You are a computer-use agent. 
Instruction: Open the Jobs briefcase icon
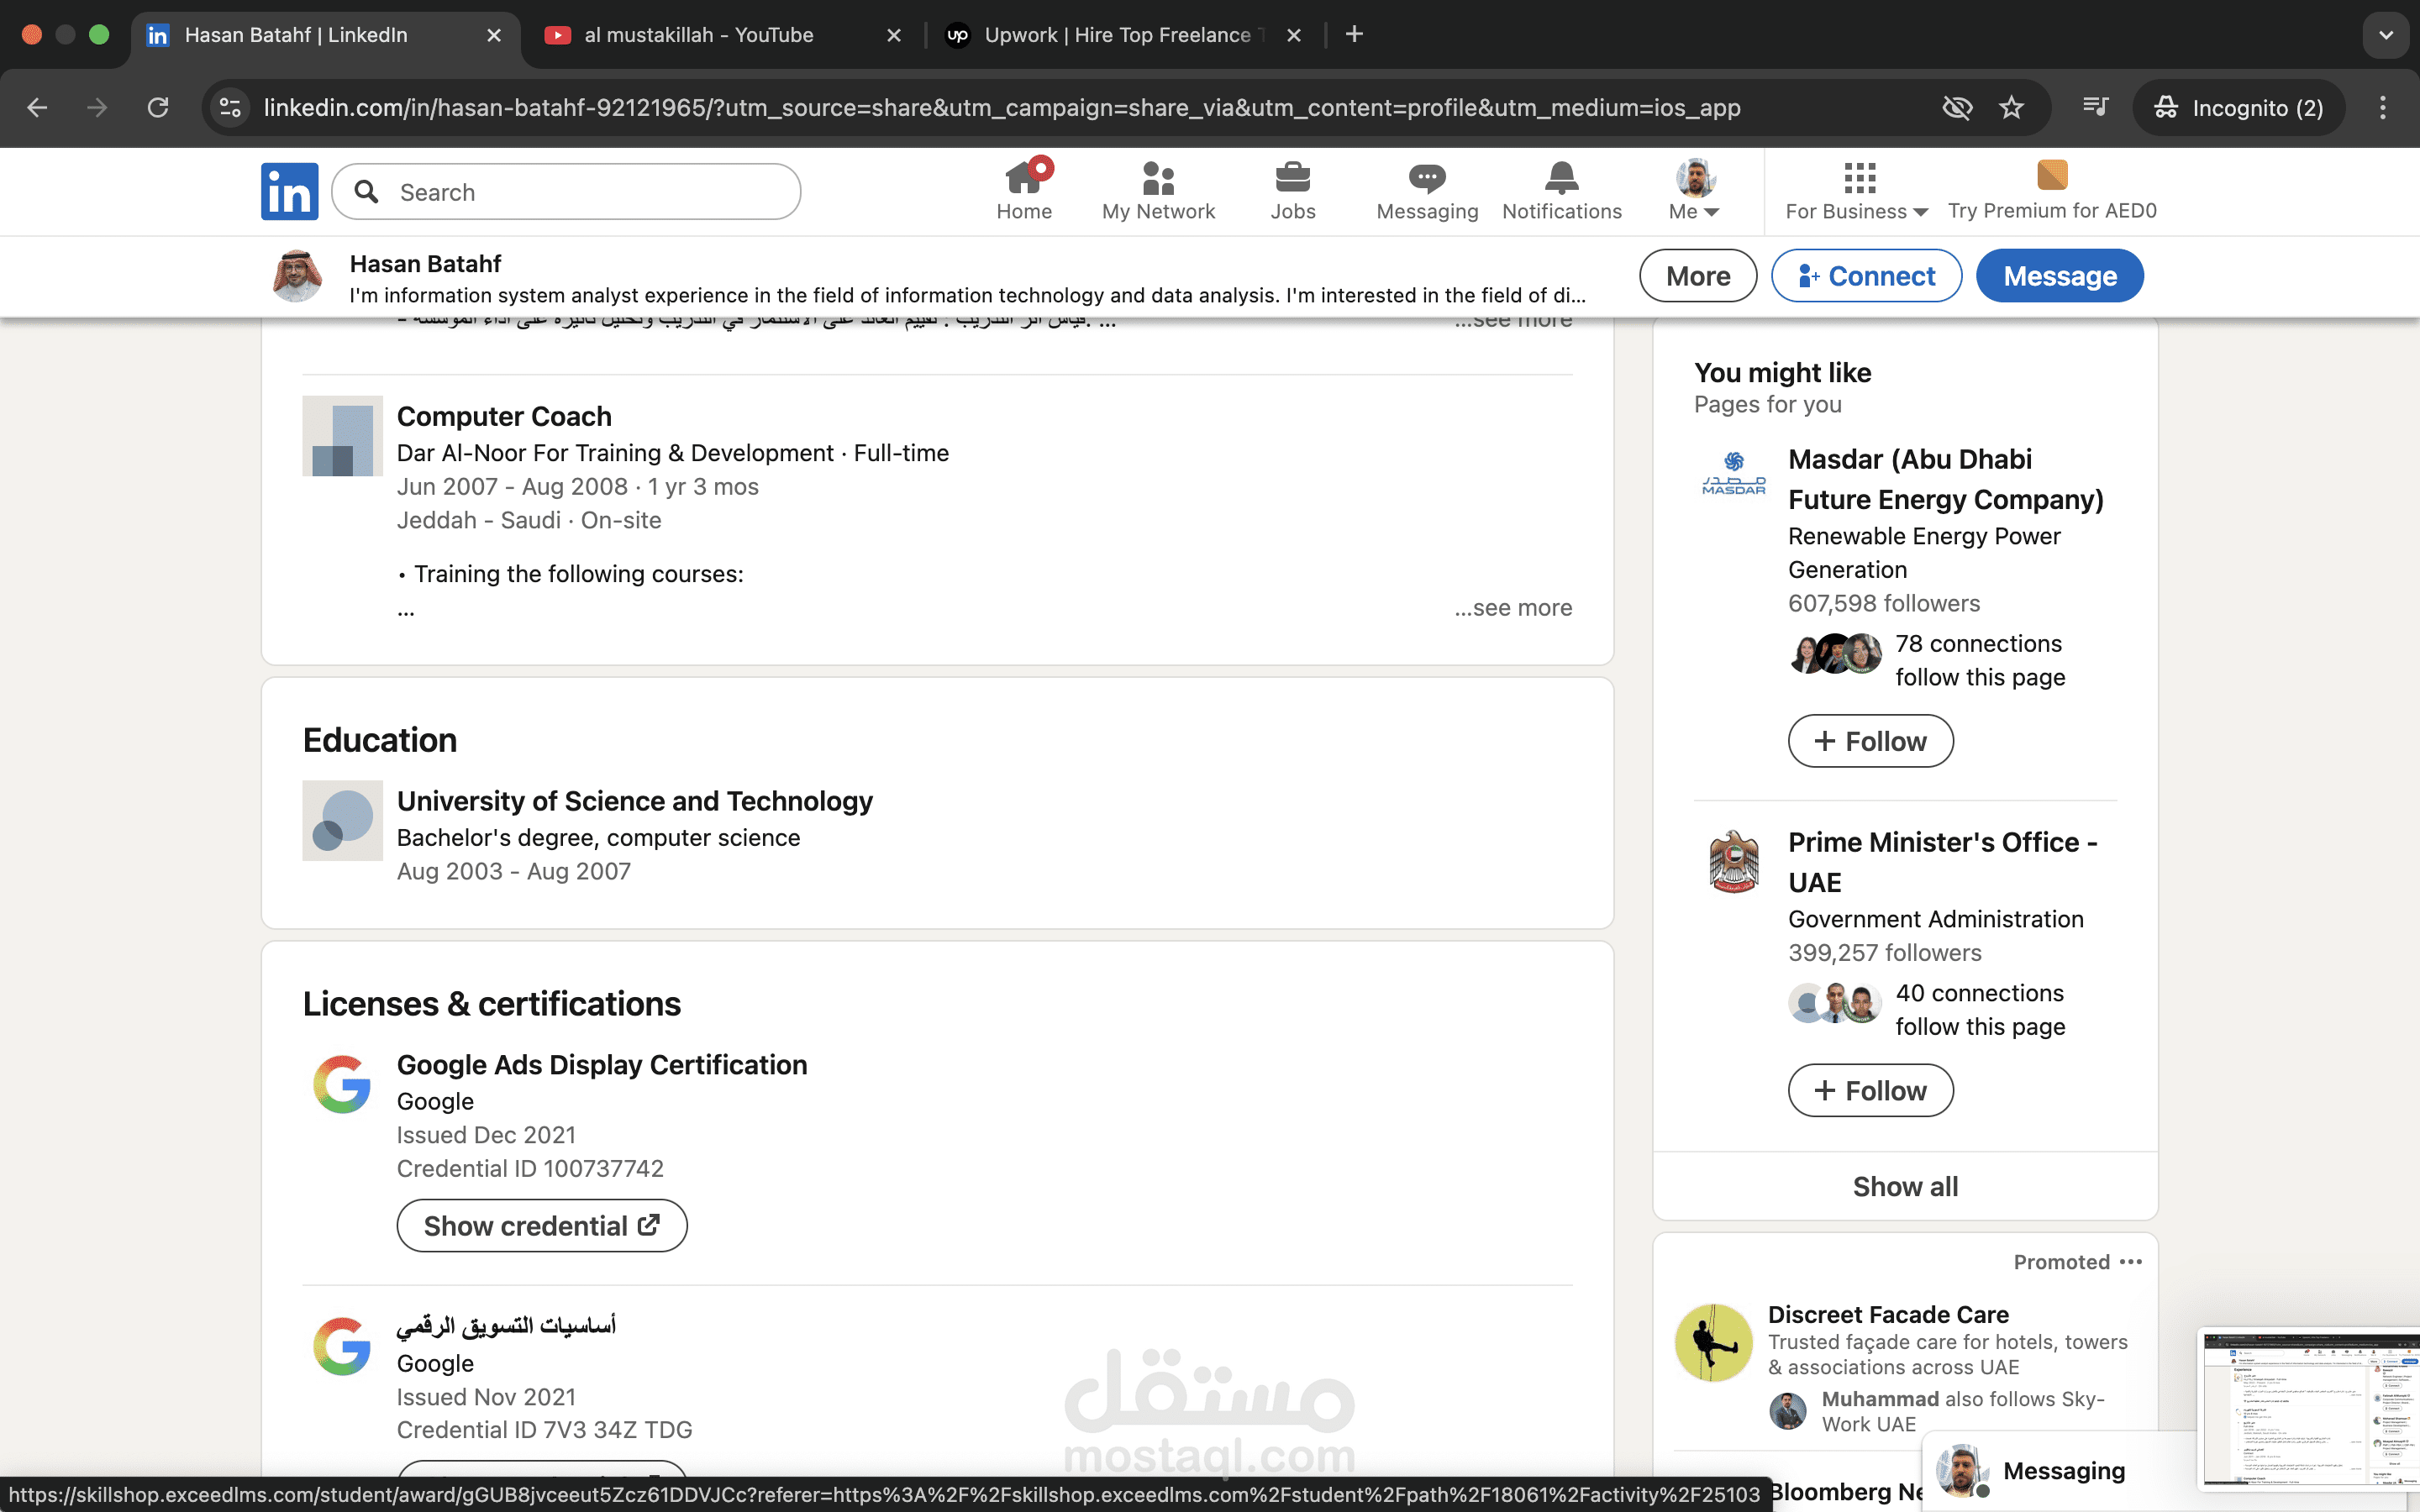click(1291, 178)
